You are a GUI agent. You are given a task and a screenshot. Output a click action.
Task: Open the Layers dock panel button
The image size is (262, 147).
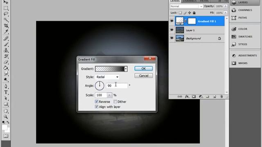(245, 2)
